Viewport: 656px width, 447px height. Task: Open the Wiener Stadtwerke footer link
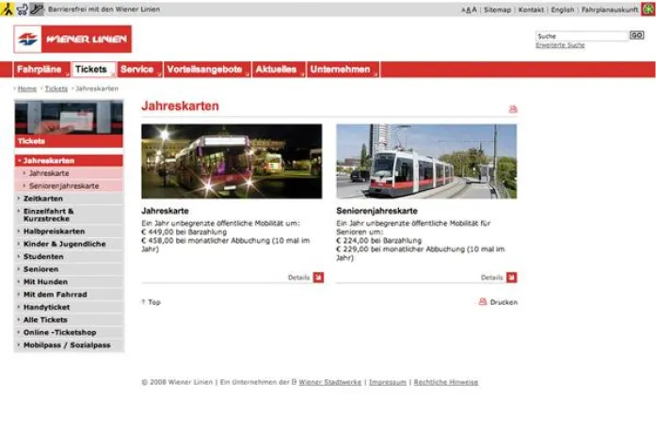click(x=329, y=382)
